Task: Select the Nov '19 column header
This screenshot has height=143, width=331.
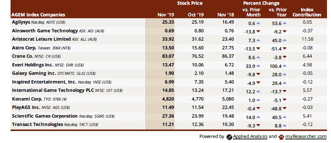Action: [166, 15]
